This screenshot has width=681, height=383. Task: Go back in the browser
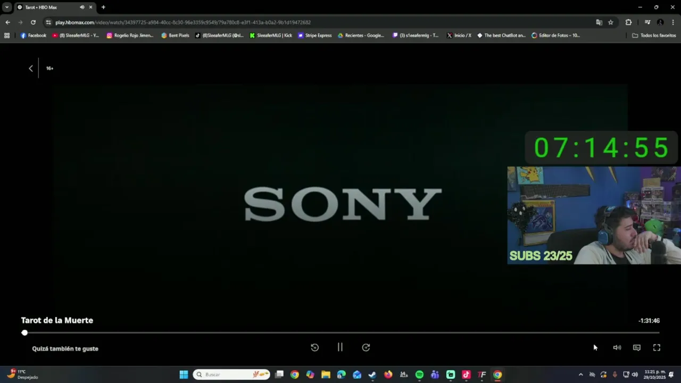[x=7, y=22]
